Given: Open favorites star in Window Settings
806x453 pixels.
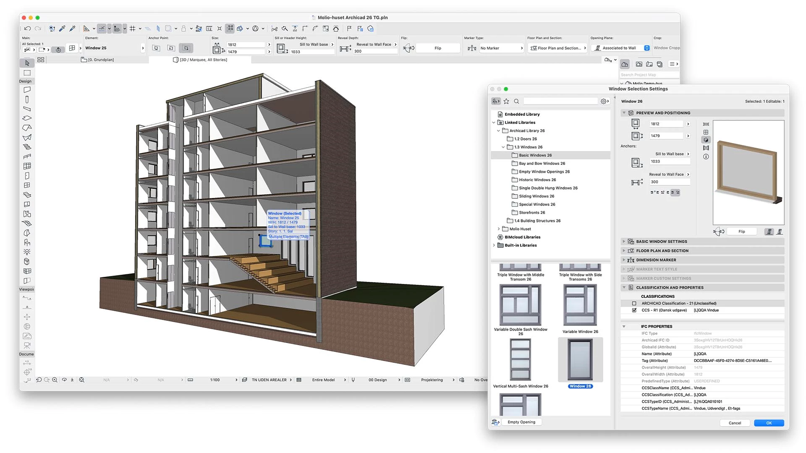Looking at the screenshot, I should pyautogui.click(x=506, y=101).
